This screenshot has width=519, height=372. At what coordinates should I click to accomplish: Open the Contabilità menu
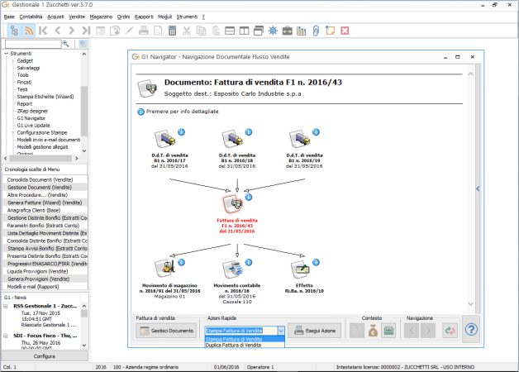point(31,17)
